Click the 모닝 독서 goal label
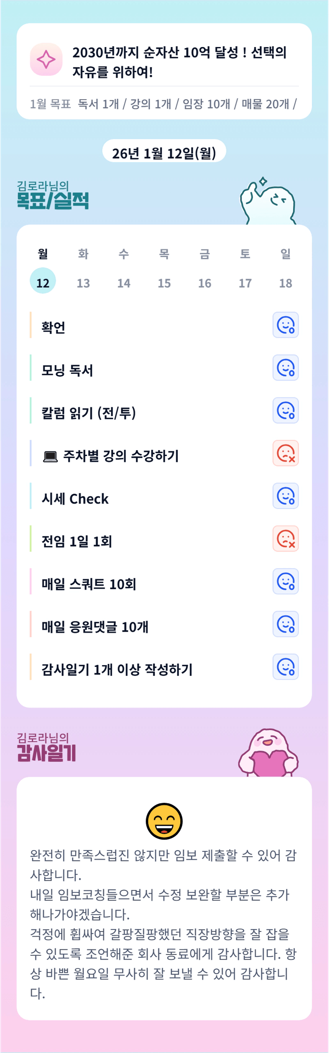The image size is (329, 1053). point(67,370)
